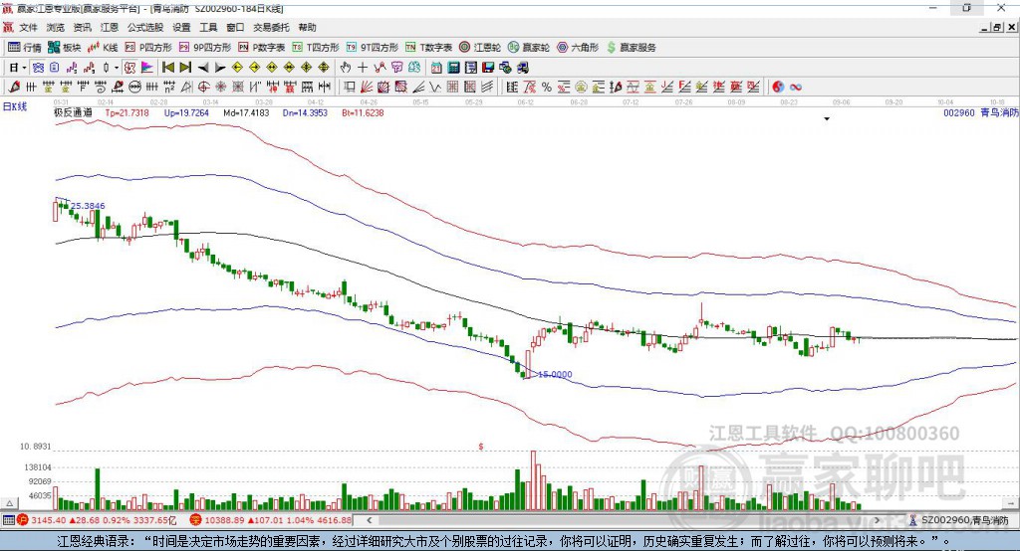
Task: Open the calendar 21 icon
Action: tap(436, 68)
